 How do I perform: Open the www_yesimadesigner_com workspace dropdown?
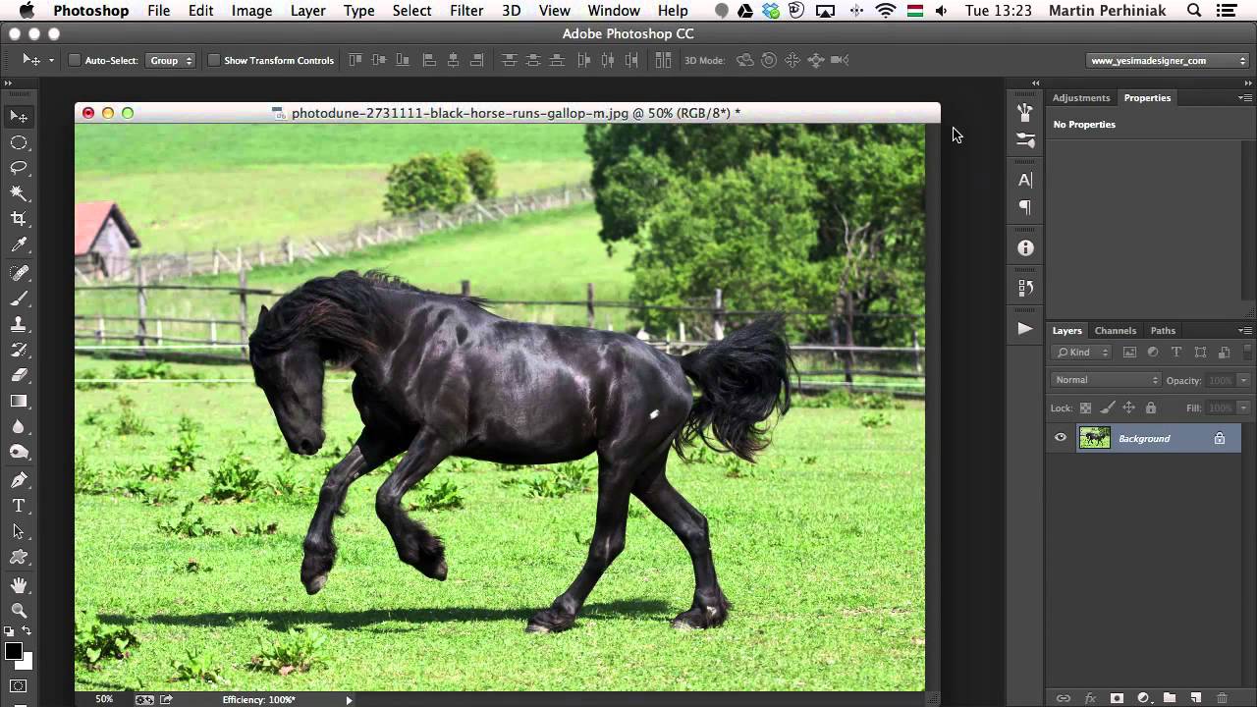(1169, 60)
